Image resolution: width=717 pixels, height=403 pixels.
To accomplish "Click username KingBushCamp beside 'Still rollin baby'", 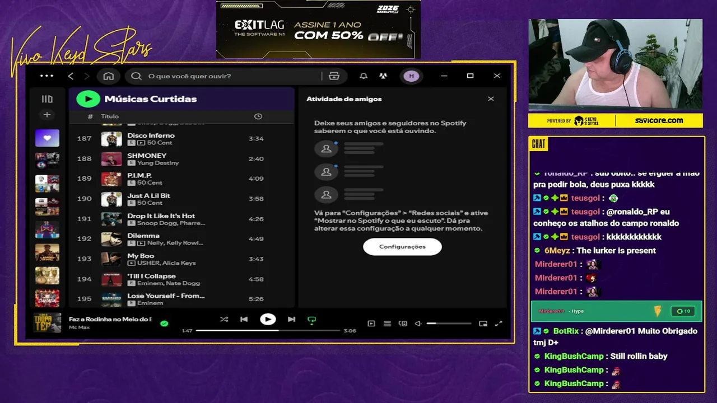I will click(574, 356).
